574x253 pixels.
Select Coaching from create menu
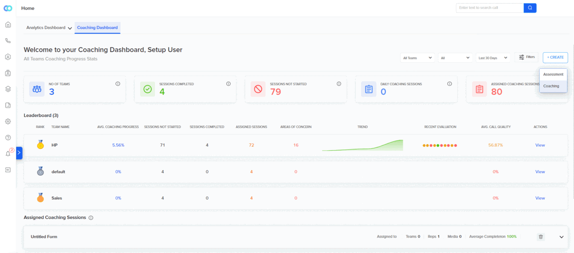tap(553, 86)
